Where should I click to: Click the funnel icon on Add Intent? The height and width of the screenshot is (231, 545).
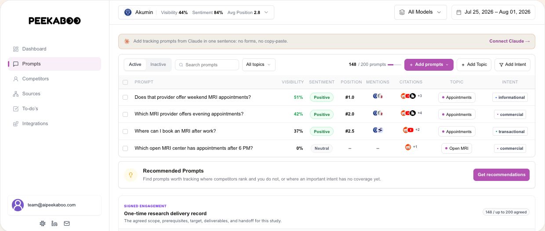tap(501, 65)
